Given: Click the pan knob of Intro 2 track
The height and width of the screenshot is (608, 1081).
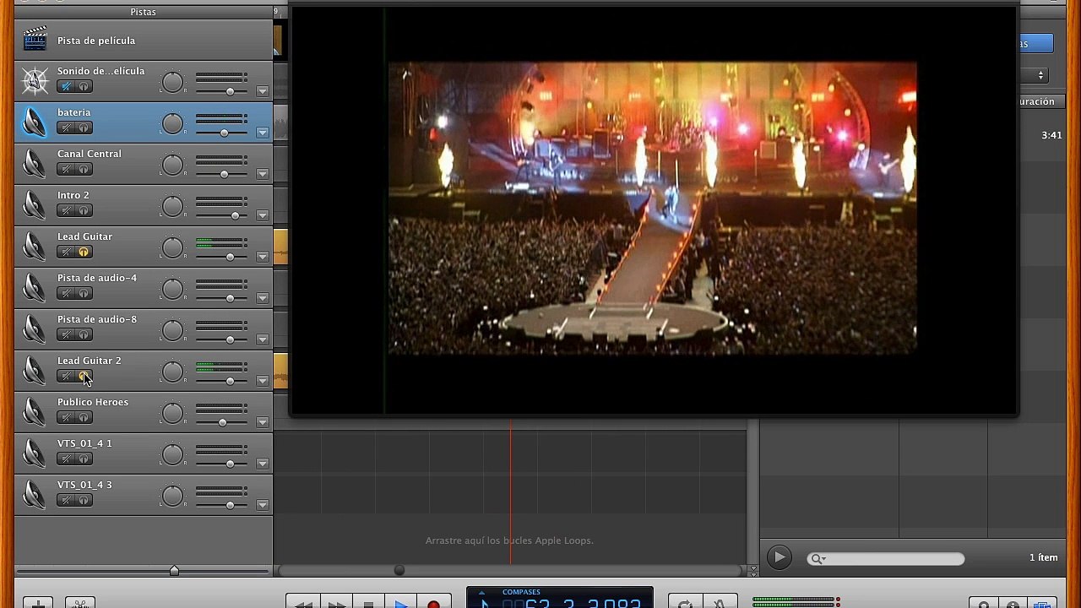Looking at the screenshot, I should (x=172, y=206).
